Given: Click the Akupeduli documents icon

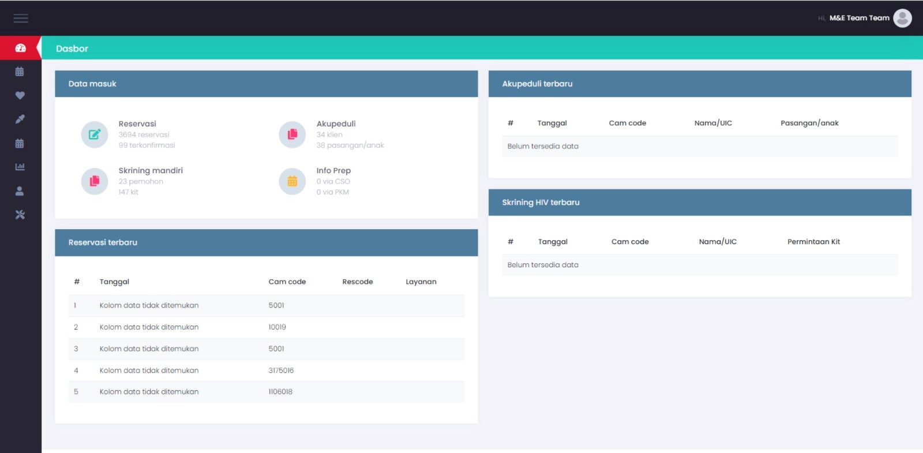Looking at the screenshot, I should [x=292, y=134].
